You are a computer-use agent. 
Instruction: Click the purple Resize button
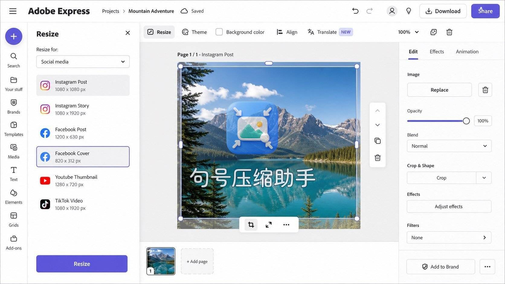82,264
